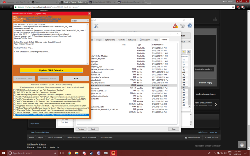Open the Shortcut dropdown under Run

[186, 42]
